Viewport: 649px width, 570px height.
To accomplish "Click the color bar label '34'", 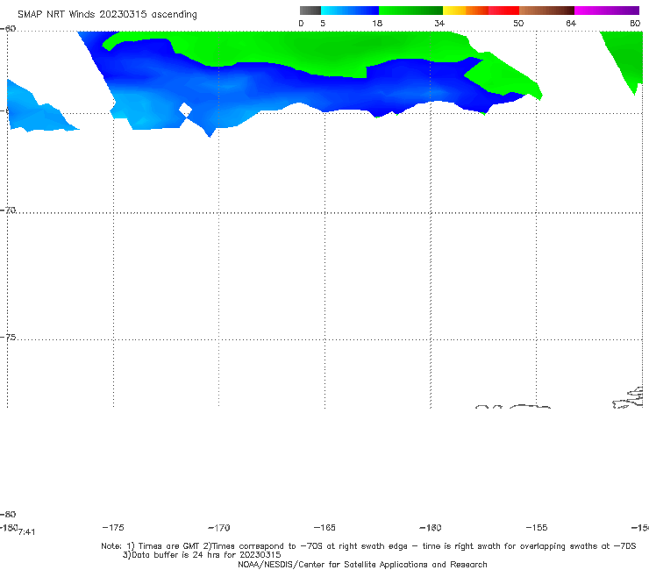I will [439, 23].
